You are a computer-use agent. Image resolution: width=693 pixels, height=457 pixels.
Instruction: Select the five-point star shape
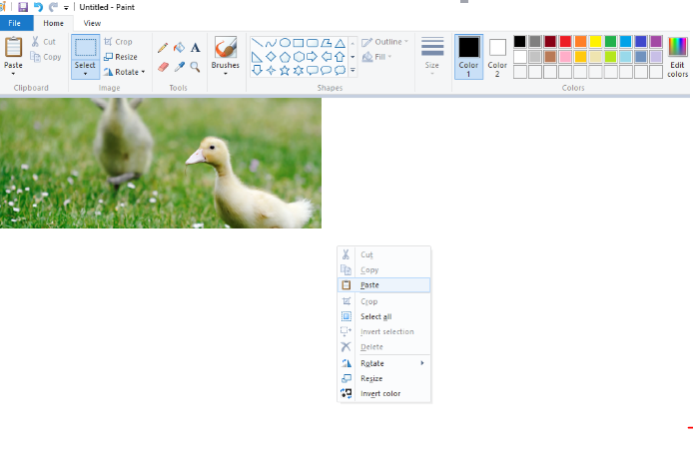coord(285,71)
